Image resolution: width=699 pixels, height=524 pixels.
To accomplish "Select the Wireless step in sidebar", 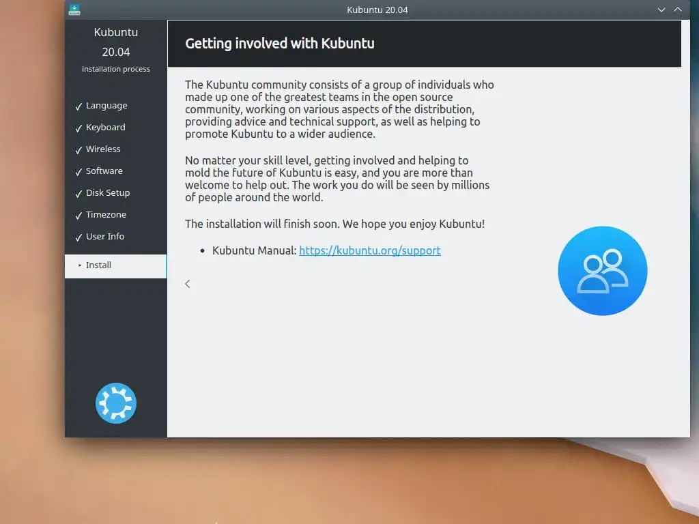I will [103, 149].
